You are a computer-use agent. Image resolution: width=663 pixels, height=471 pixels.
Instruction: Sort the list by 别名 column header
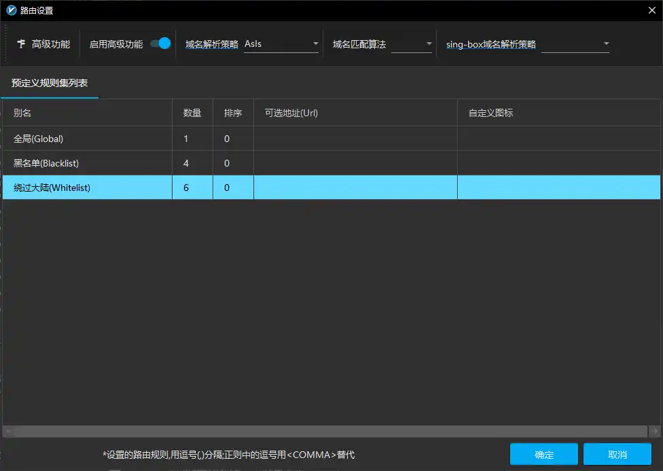(88, 113)
